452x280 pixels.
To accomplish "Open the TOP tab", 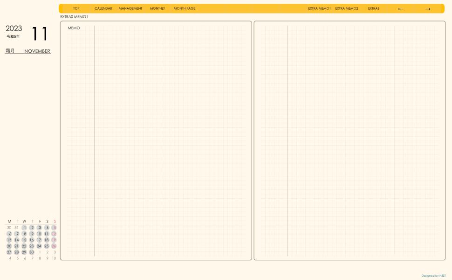I will pos(76,8).
